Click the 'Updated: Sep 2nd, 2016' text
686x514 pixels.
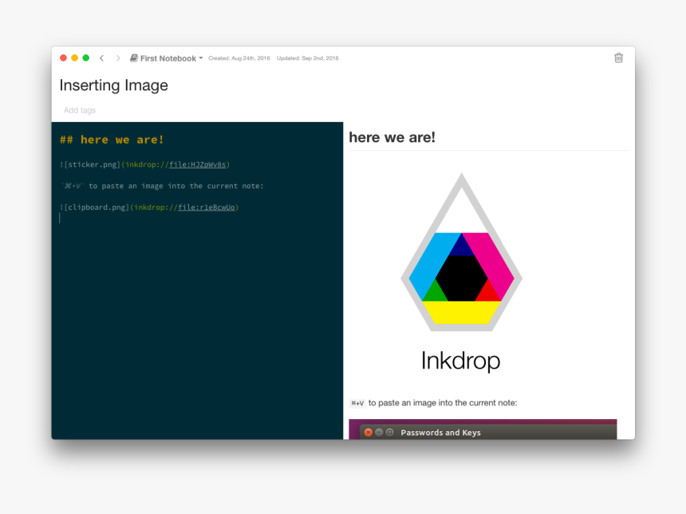click(308, 58)
